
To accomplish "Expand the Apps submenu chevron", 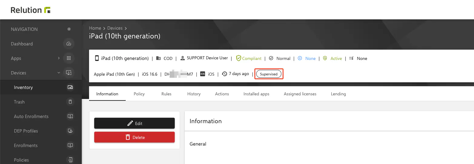I will 59,58.
